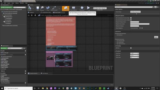
Task: Open File Explorer from the taskbar
Action: (43, 88)
